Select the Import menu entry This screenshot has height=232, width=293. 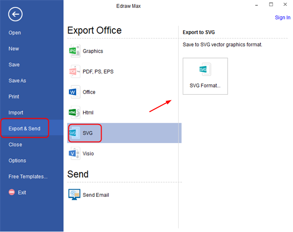coord(16,112)
